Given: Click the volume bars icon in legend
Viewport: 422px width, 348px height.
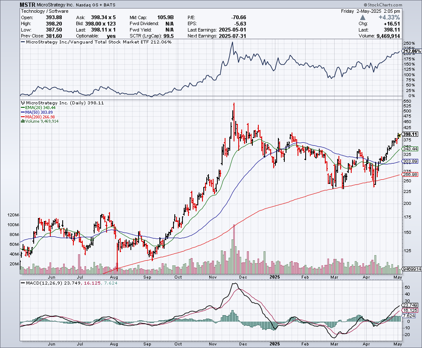Looking at the screenshot, I should pyautogui.click(x=23, y=121).
